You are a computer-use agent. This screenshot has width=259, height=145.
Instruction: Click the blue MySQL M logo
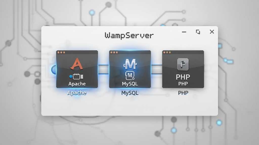(x=130, y=64)
